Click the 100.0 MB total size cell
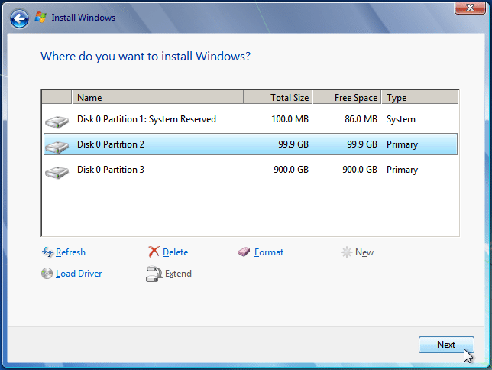492x370 pixels. [x=290, y=119]
